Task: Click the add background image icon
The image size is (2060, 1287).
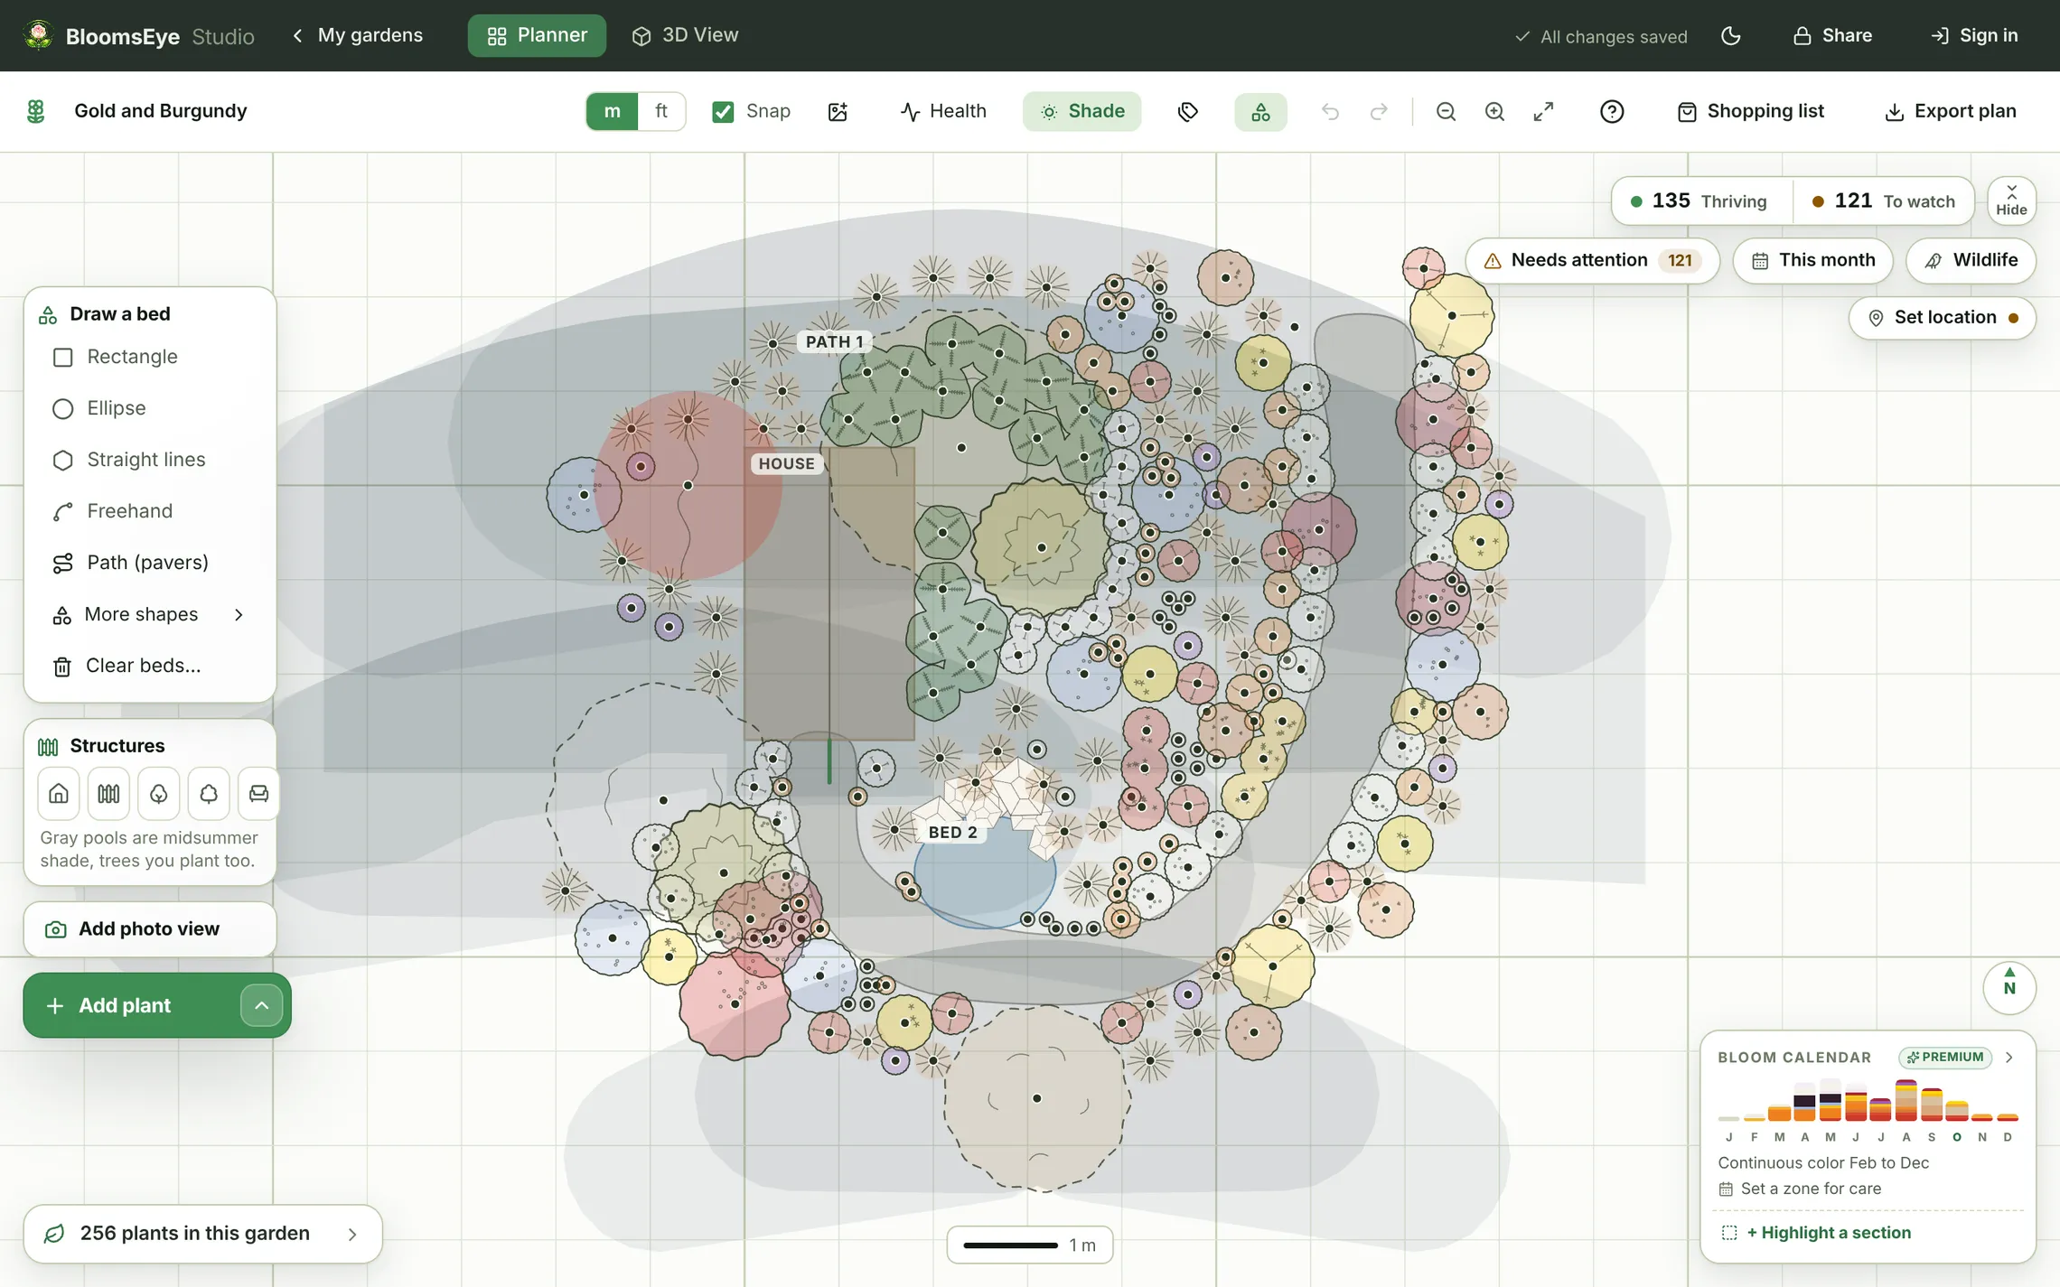Action: coord(838,112)
